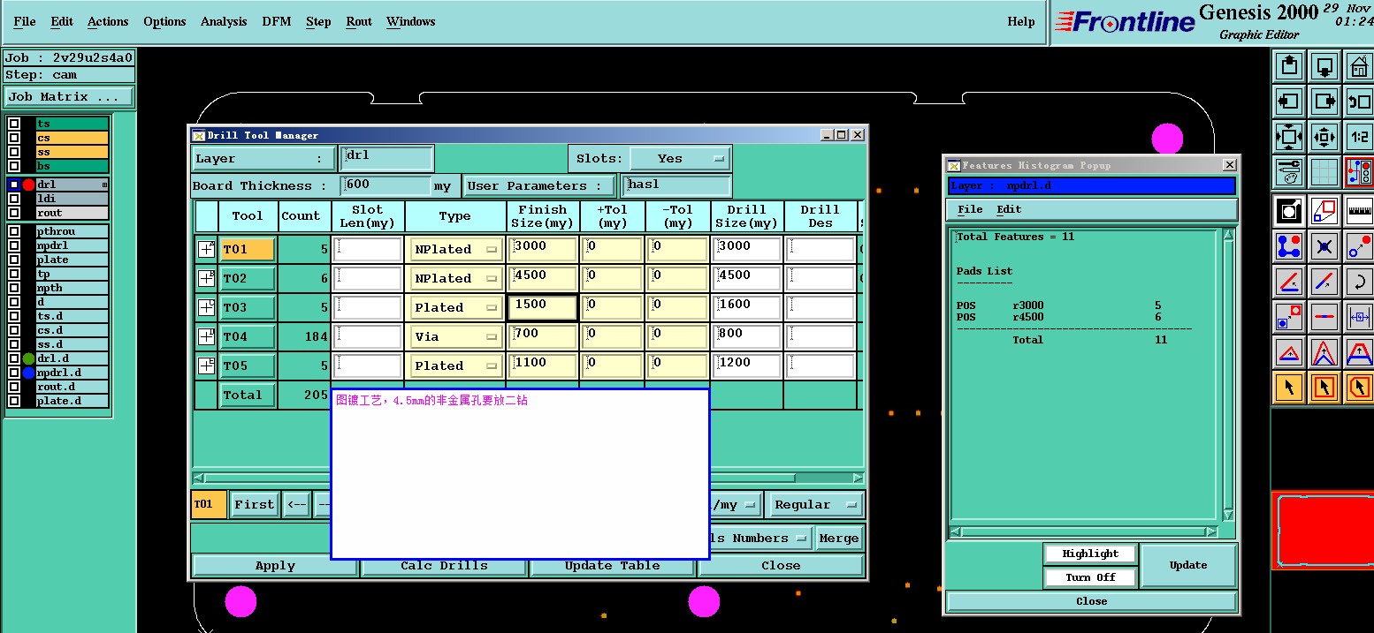Open the T03 Plated type dropdown

[x=455, y=307]
